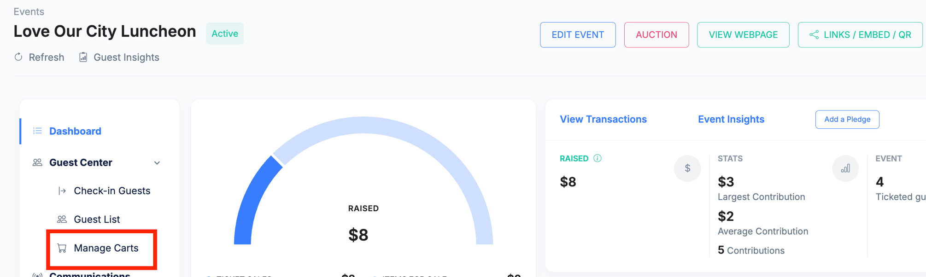Click the Guest Insights report icon
Viewport: 926px width, 277px height.
(x=83, y=57)
